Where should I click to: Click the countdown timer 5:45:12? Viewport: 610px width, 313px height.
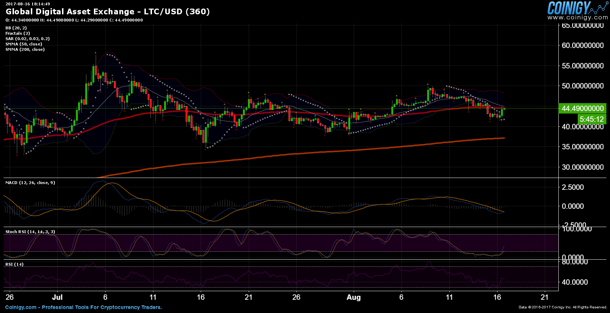pos(592,119)
